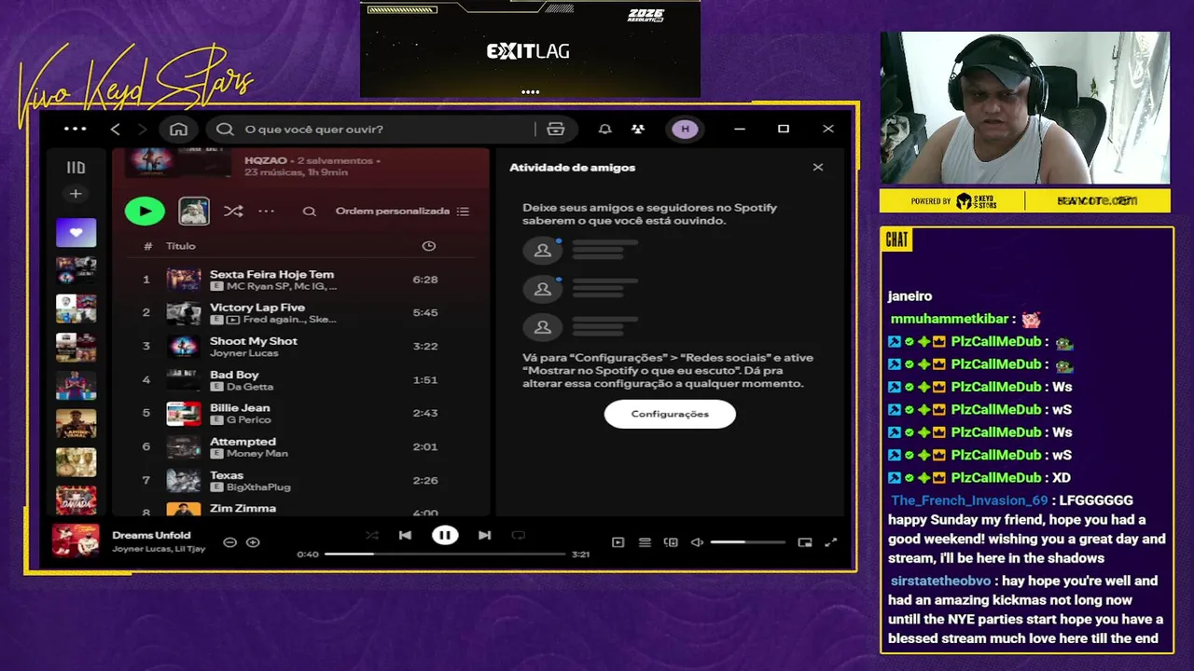Open 'Joyner Lucas, Lil Tjay' artist link in player
1194x671 pixels.
coord(159,549)
